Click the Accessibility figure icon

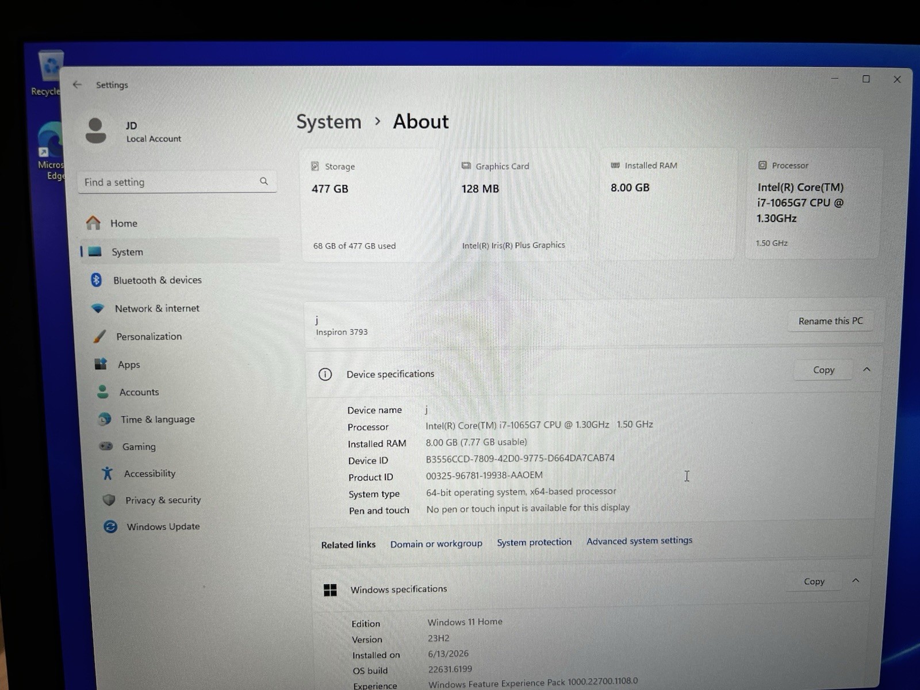pos(107,473)
